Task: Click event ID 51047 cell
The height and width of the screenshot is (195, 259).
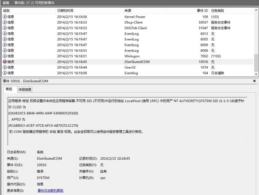Action: (x=203, y=28)
